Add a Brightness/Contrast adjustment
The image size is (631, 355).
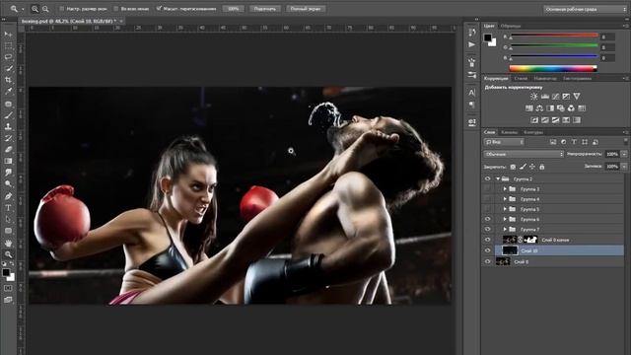click(534, 97)
